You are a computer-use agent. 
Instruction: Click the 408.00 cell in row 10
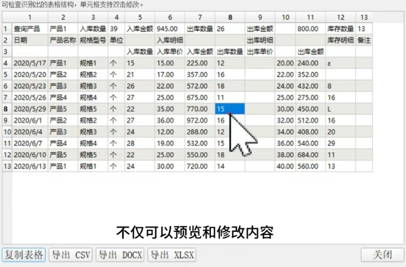pyautogui.click(x=311, y=132)
